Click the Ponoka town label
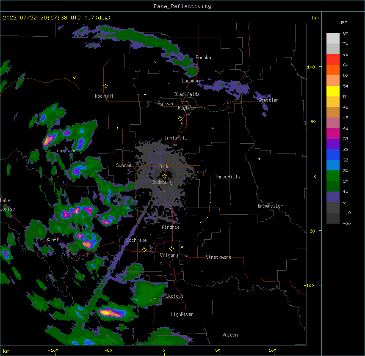This screenshot has width=365, height=356. (203, 58)
